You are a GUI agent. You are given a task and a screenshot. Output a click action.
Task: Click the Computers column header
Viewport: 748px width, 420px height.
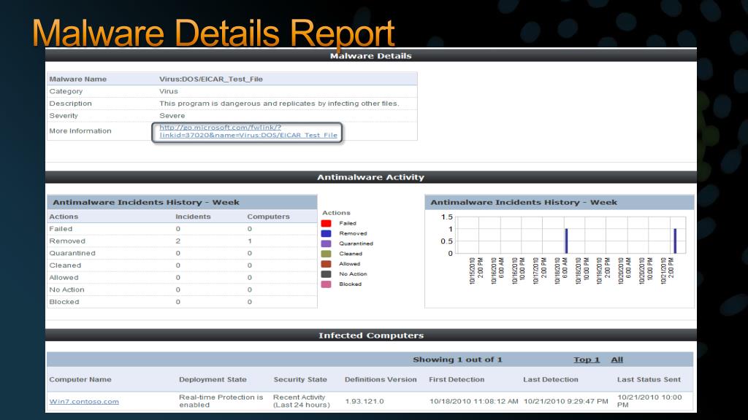pos(268,216)
